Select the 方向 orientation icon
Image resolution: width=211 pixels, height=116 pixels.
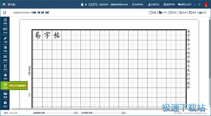coord(5,30)
